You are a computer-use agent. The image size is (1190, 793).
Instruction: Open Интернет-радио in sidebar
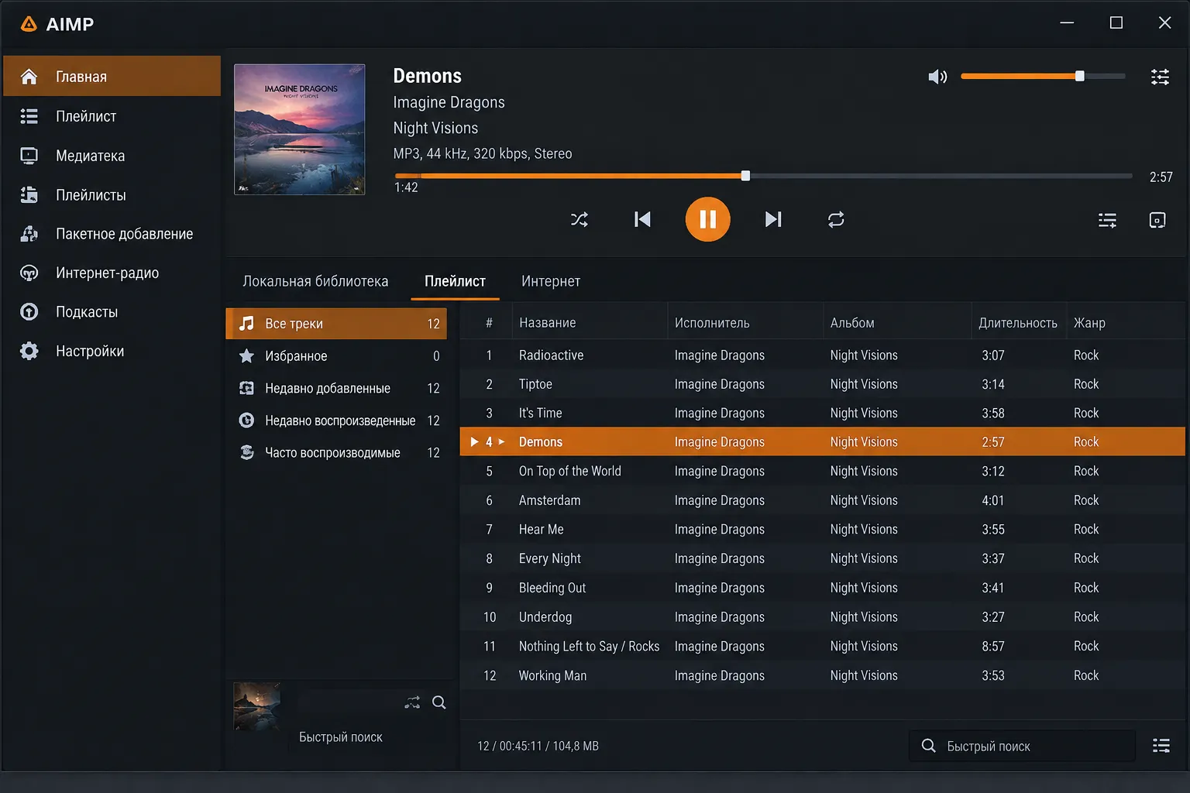pyautogui.click(x=112, y=273)
